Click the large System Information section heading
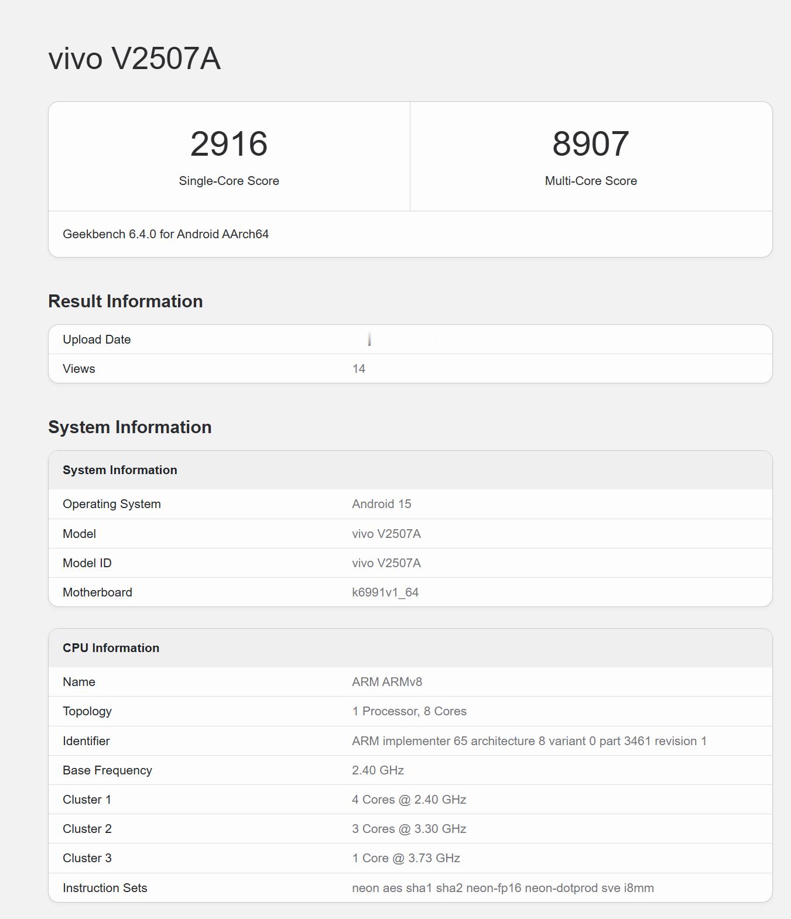This screenshot has width=791, height=919. (x=130, y=427)
